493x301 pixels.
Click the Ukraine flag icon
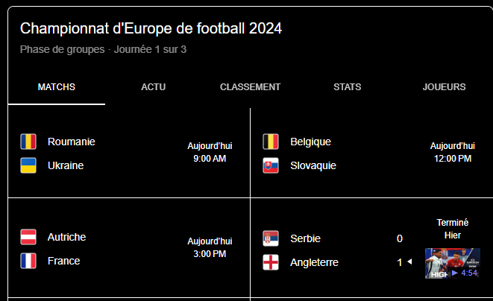point(28,165)
